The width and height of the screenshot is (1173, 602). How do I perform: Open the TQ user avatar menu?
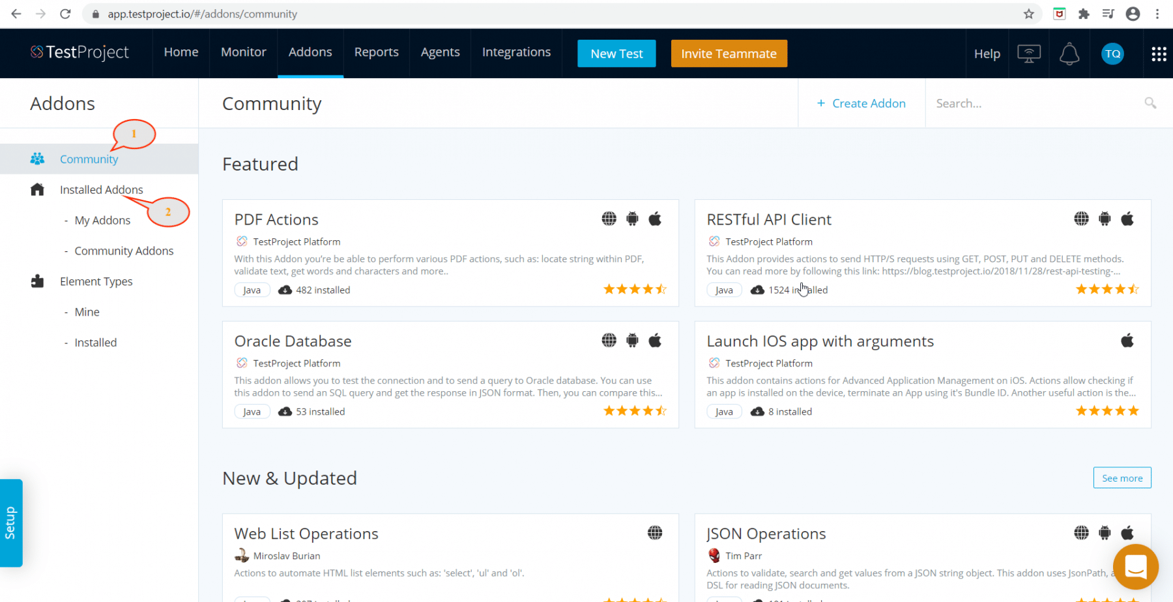1112,54
